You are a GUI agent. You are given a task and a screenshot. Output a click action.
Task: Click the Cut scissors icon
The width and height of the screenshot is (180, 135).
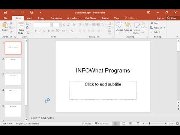coord(11,23)
